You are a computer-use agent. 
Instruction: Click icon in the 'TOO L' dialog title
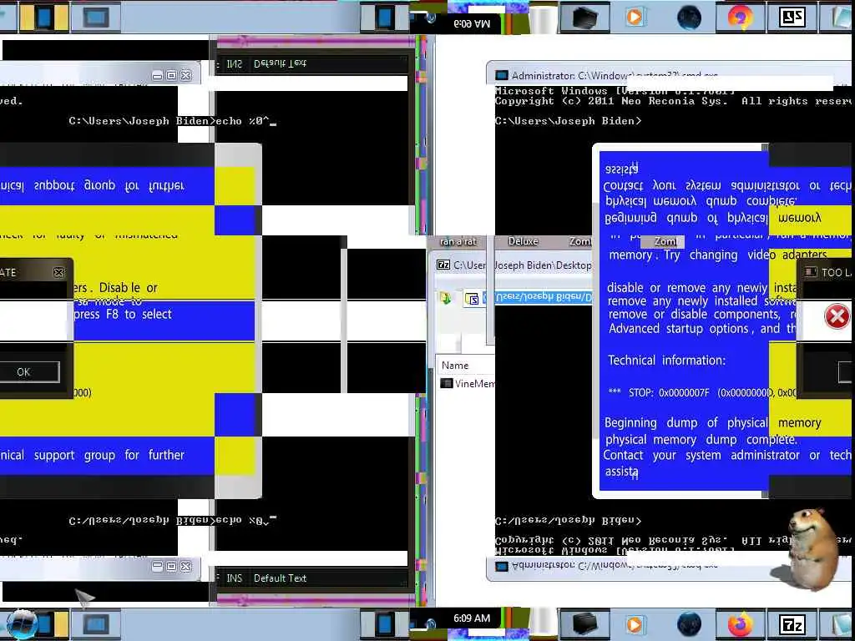811,271
